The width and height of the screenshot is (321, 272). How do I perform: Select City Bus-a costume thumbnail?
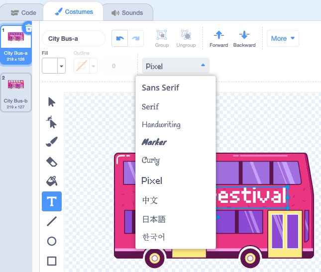[16, 44]
